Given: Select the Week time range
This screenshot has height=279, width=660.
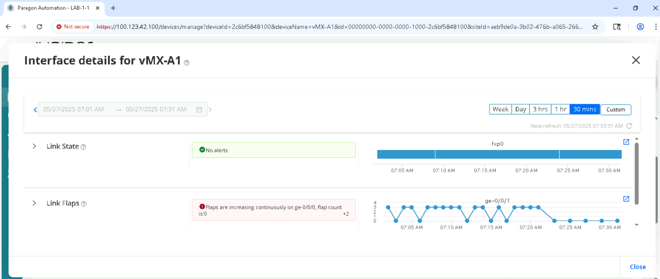Looking at the screenshot, I should pyautogui.click(x=500, y=109).
